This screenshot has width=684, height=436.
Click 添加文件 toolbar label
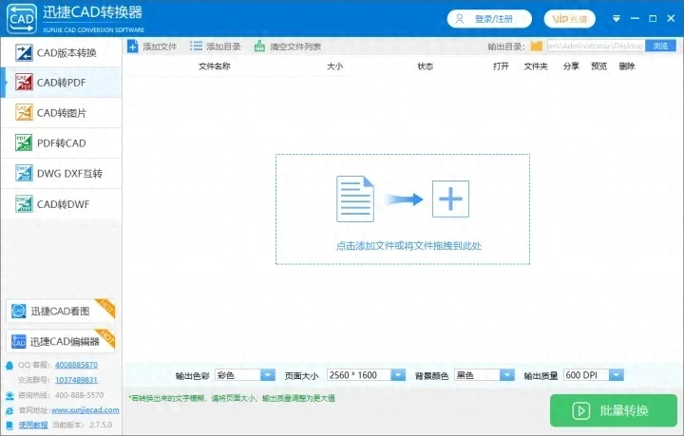point(160,47)
